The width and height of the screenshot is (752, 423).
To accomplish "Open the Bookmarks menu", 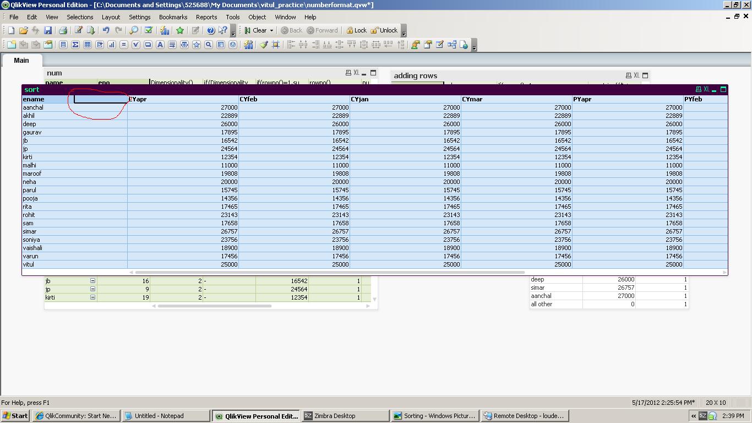I will 173,17.
